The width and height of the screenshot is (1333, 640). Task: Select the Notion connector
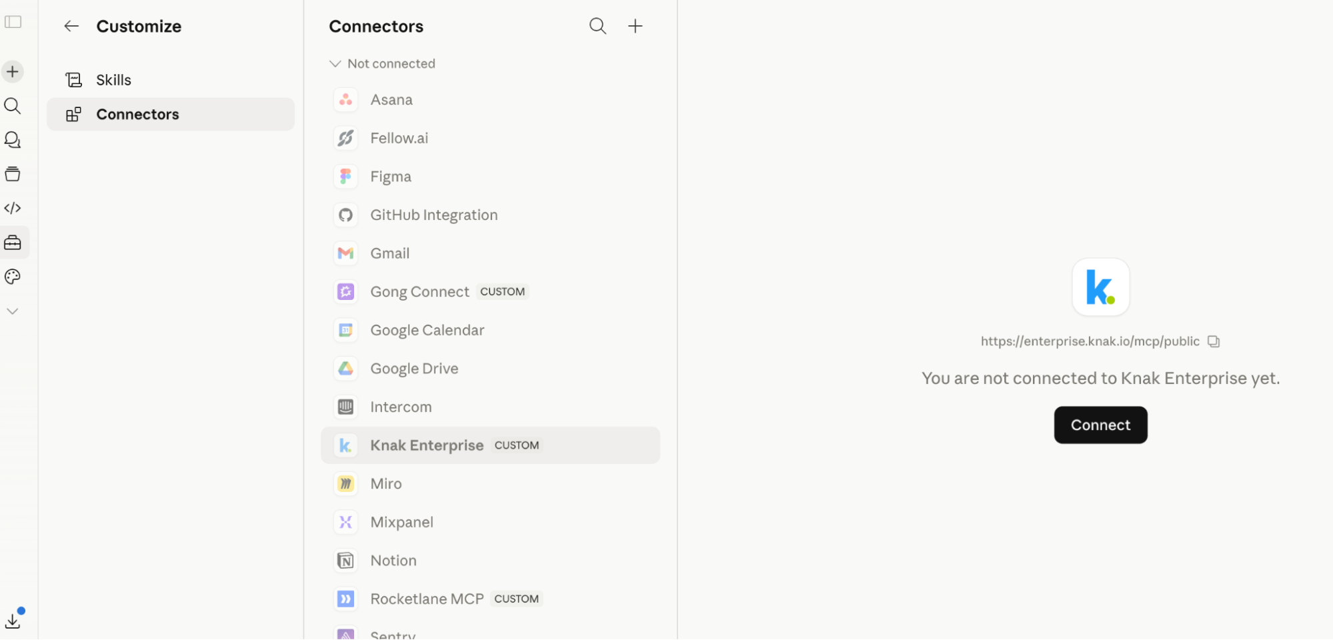[490, 561]
